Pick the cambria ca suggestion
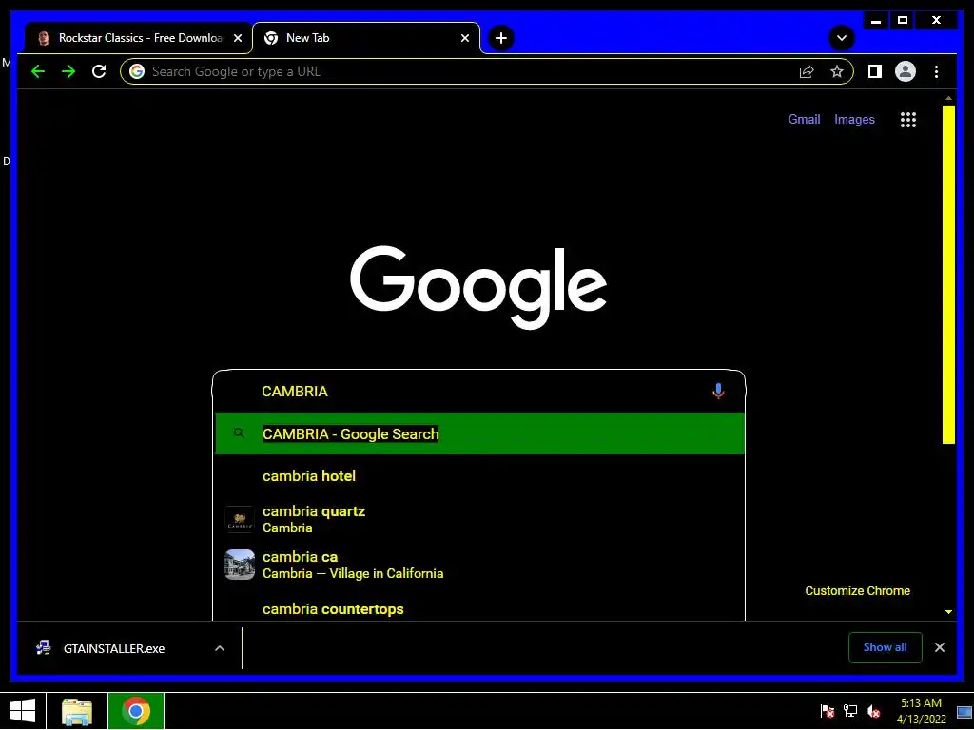The image size is (974, 730). [479, 565]
